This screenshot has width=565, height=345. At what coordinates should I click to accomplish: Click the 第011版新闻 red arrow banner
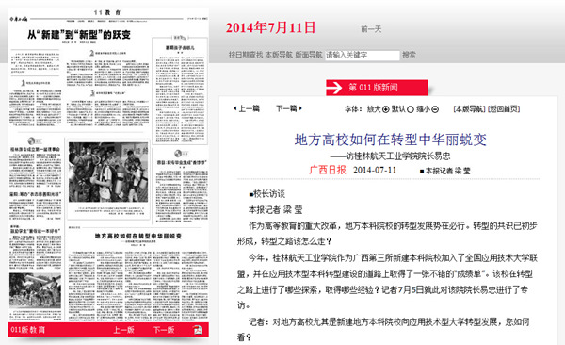coord(377,88)
